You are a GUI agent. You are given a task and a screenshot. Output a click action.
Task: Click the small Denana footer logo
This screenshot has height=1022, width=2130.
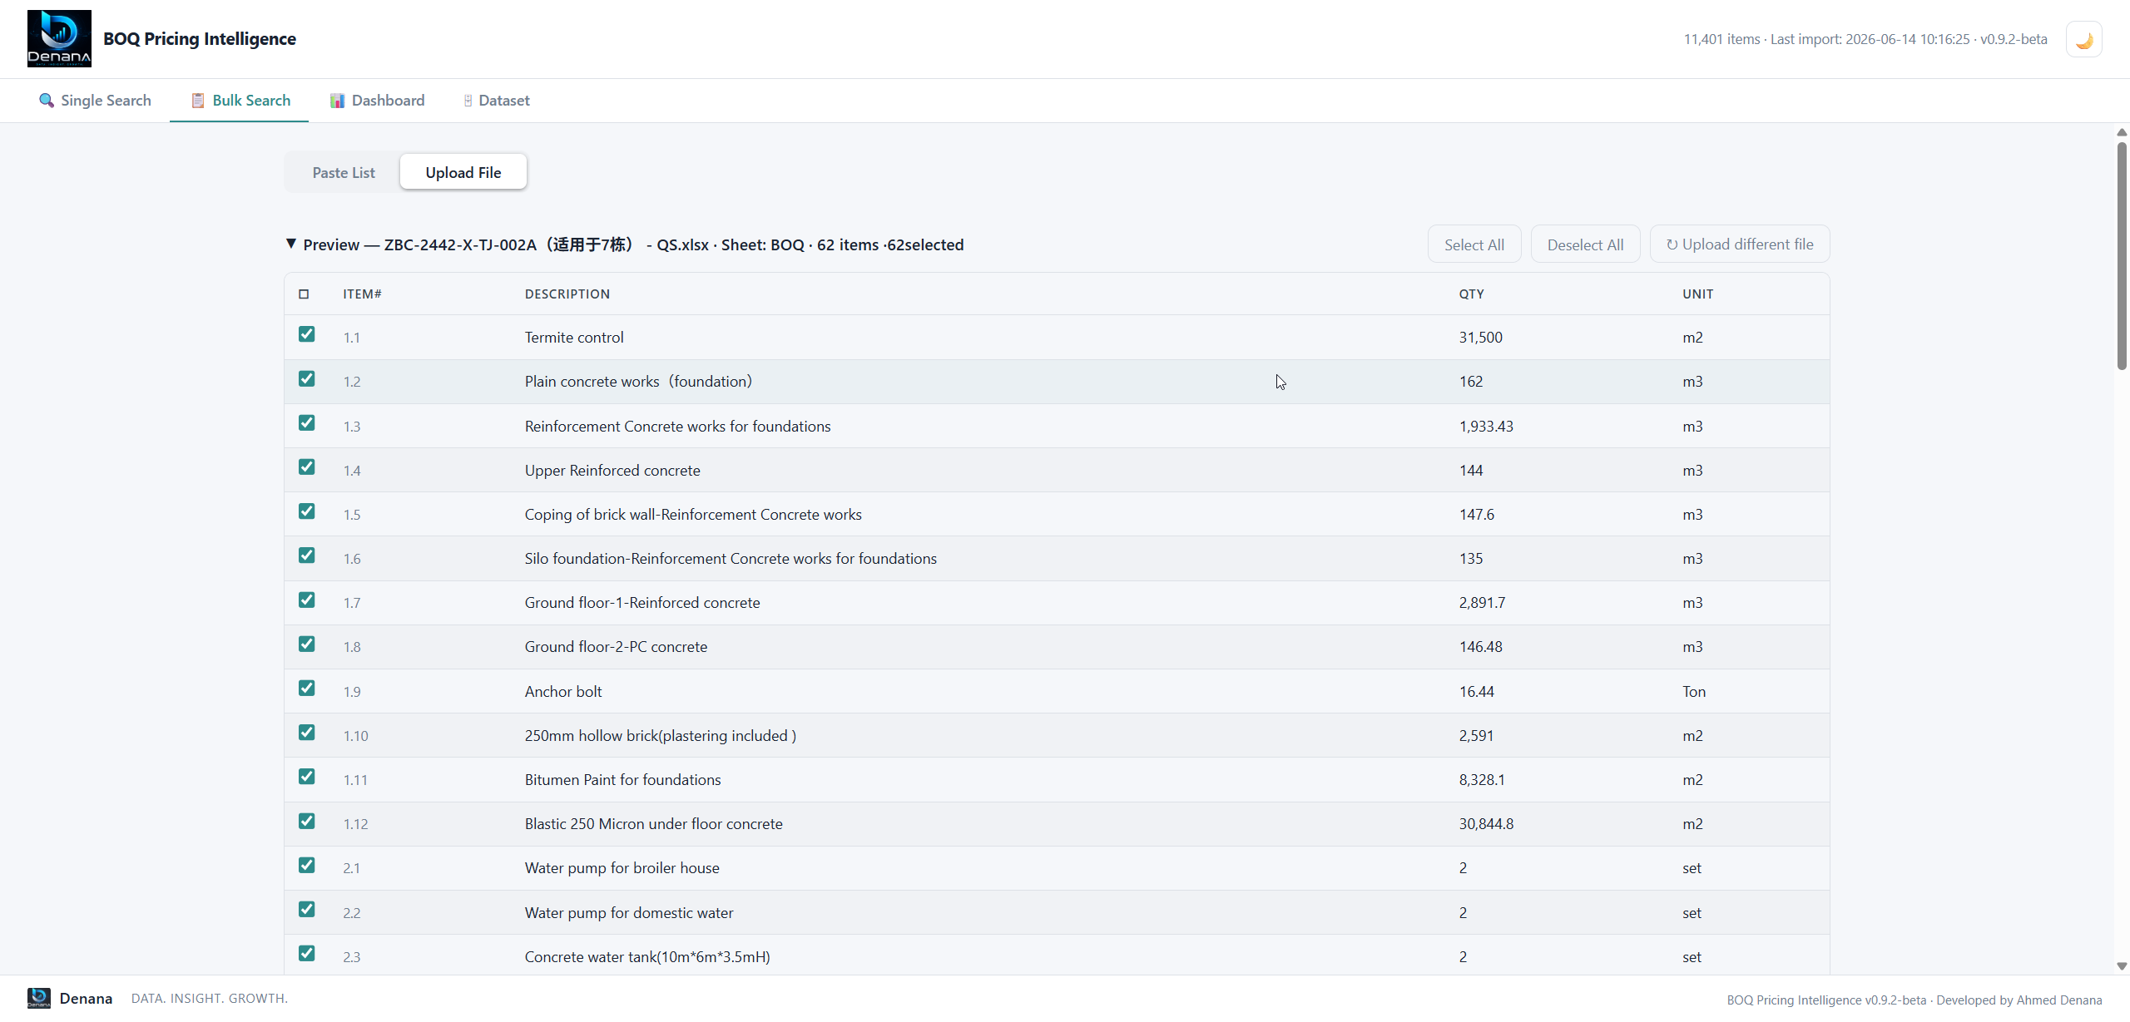tap(39, 998)
